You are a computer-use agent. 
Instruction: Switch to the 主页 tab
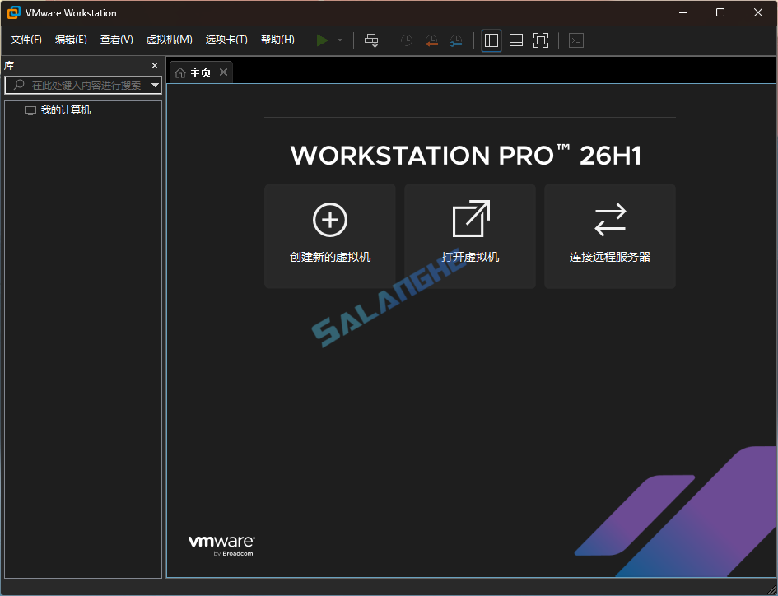pos(200,73)
